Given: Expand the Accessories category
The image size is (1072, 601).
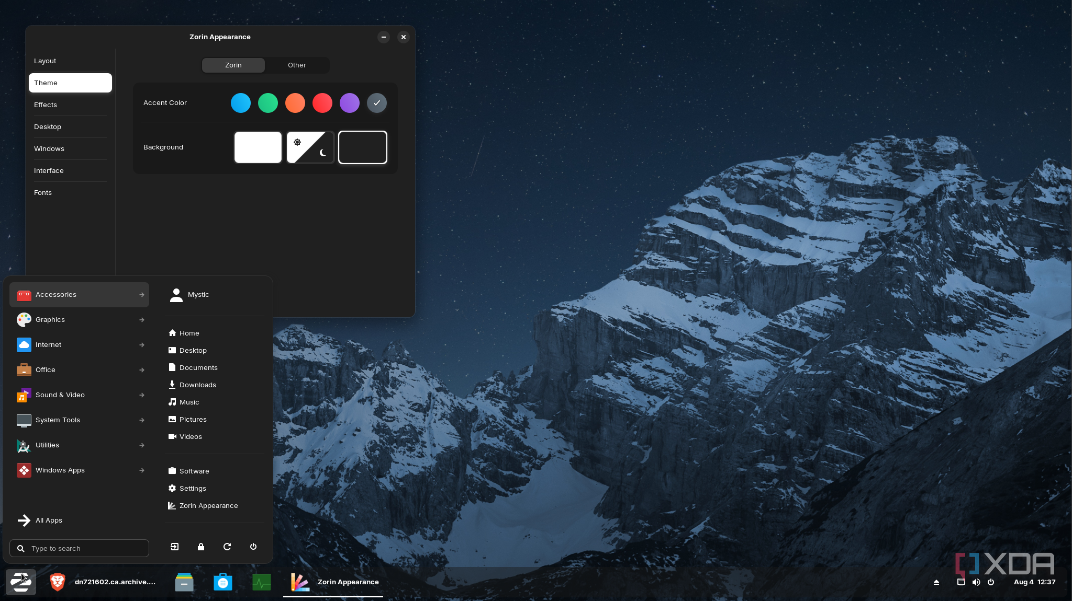Looking at the screenshot, I should point(80,295).
